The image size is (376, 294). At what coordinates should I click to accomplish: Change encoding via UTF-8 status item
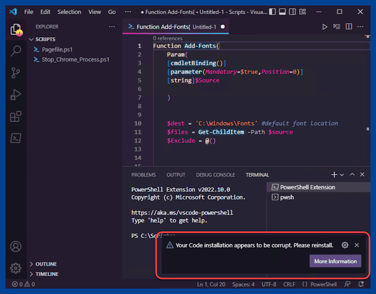[x=269, y=284]
